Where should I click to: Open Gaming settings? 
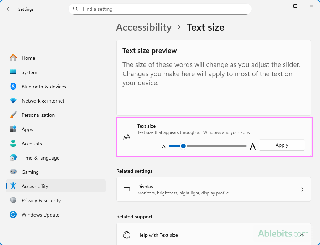(x=56, y=172)
